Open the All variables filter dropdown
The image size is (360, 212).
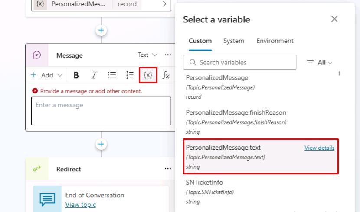pyautogui.click(x=320, y=62)
